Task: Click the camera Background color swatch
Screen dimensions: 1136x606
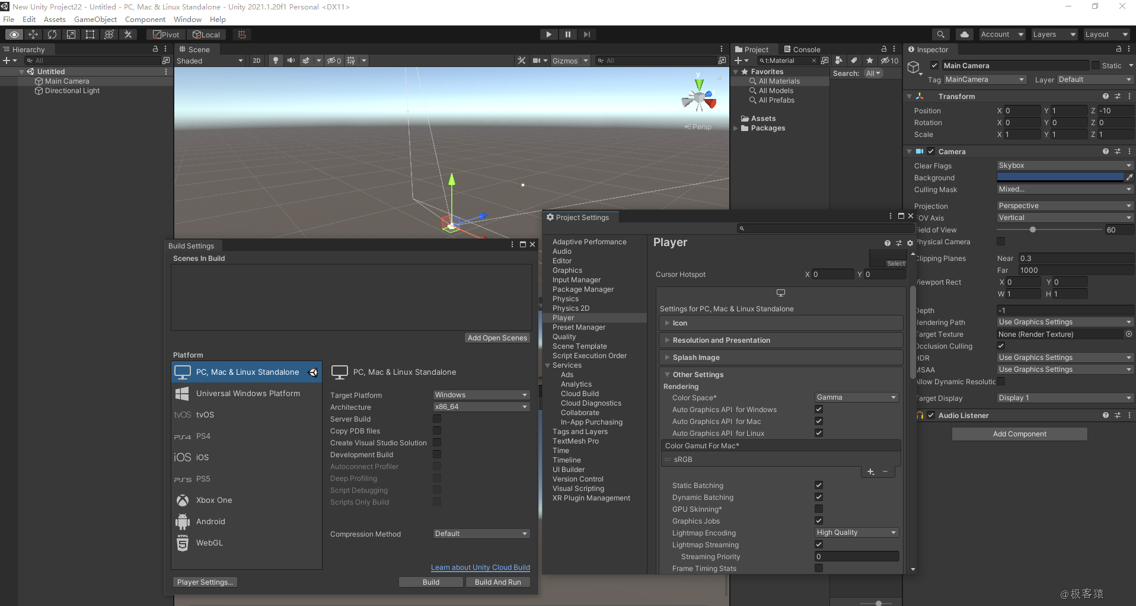Action: point(1060,177)
